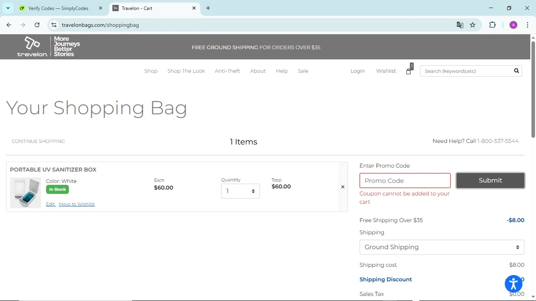This screenshot has width=536, height=301.
Task: Click the Color: White text
Action: 61,181
